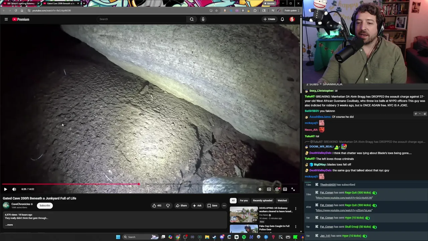Open options for US Embassy video
This screenshot has width=428, height=241.
296,209
